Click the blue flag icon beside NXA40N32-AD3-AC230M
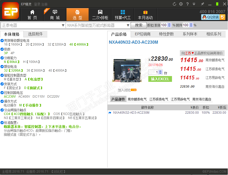Viewport: 228px width, 175px height. coord(110,113)
